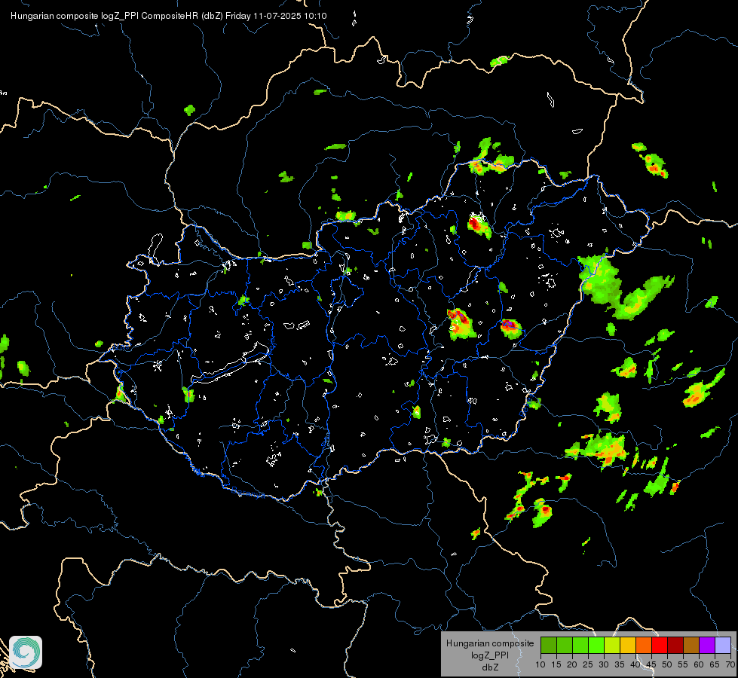Click the '60' legend scale value
This screenshot has height=678, width=738.
pyautogui.click(x=699, y=665)
